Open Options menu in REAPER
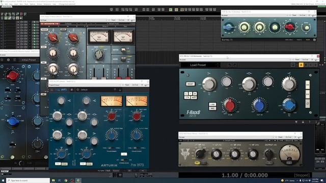Image resolution: width=326 pixels, height=183 pixels. 32,4
